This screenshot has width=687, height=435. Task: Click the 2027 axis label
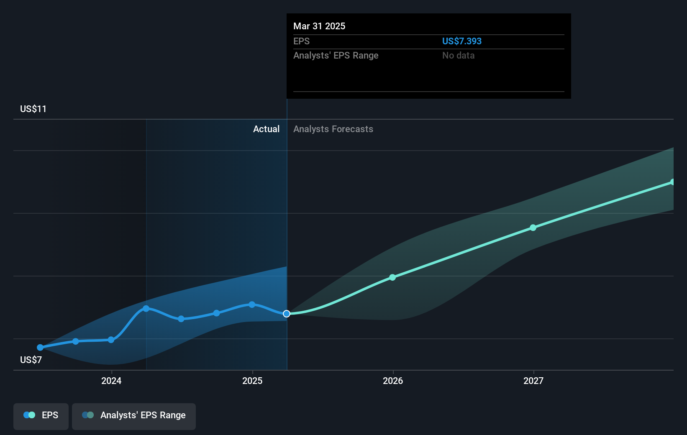click(533, 381)
